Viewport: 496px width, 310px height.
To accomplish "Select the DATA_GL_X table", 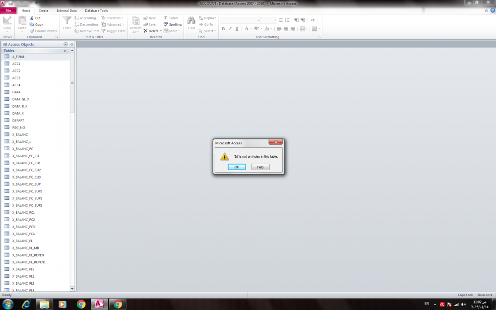I will 35,99.
